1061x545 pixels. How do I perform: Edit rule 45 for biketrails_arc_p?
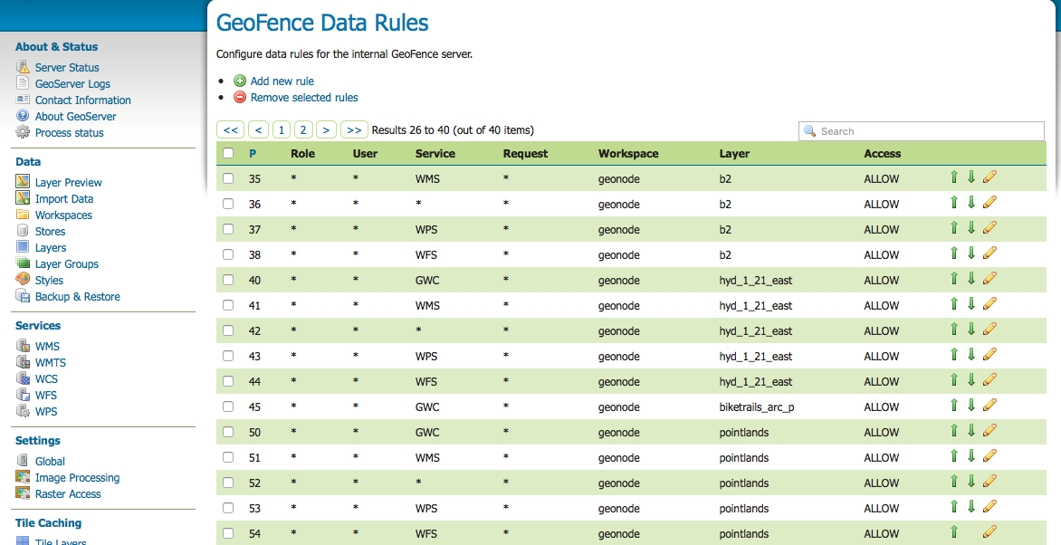coord(989,406)
